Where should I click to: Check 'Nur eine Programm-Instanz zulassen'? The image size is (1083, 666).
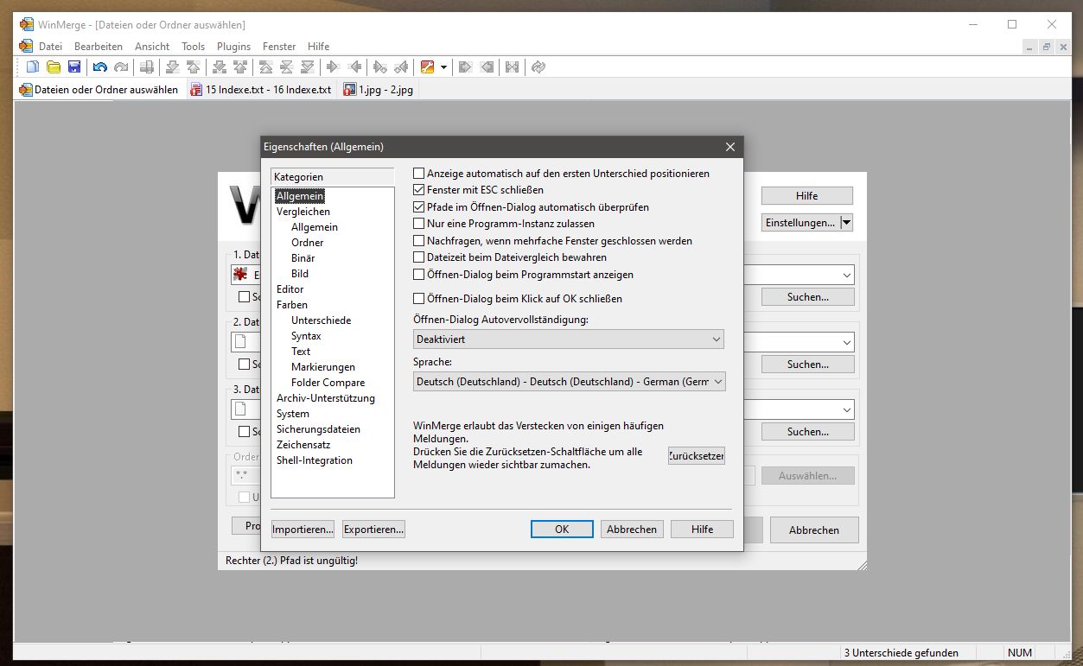click(x=419, y=224)
